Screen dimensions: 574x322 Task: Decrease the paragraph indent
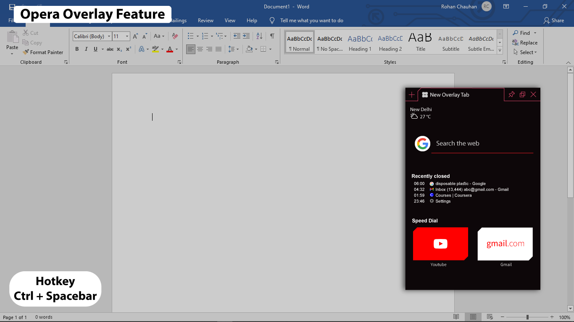click(237, 36)
